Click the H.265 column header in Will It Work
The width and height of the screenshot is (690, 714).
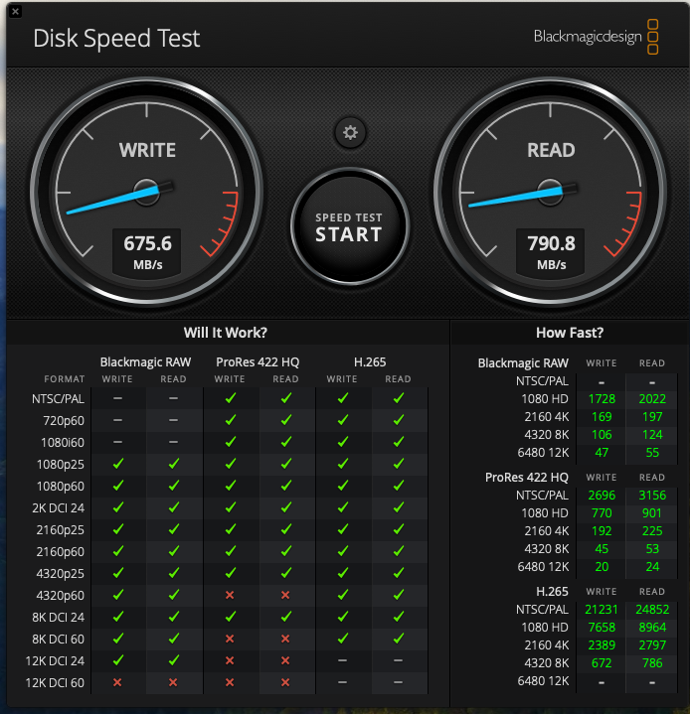tap(370, 362)
